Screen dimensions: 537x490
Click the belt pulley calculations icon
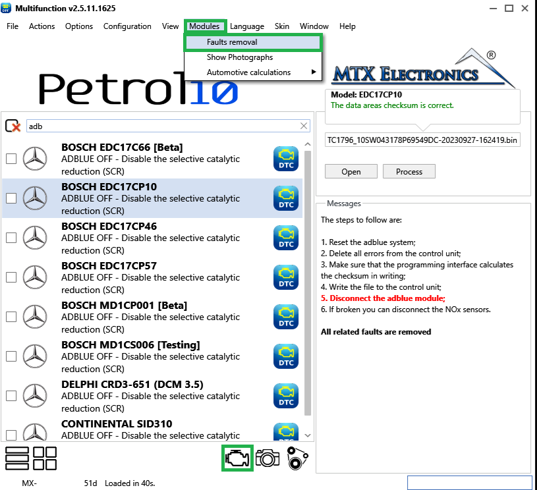(x=297, y=458)
